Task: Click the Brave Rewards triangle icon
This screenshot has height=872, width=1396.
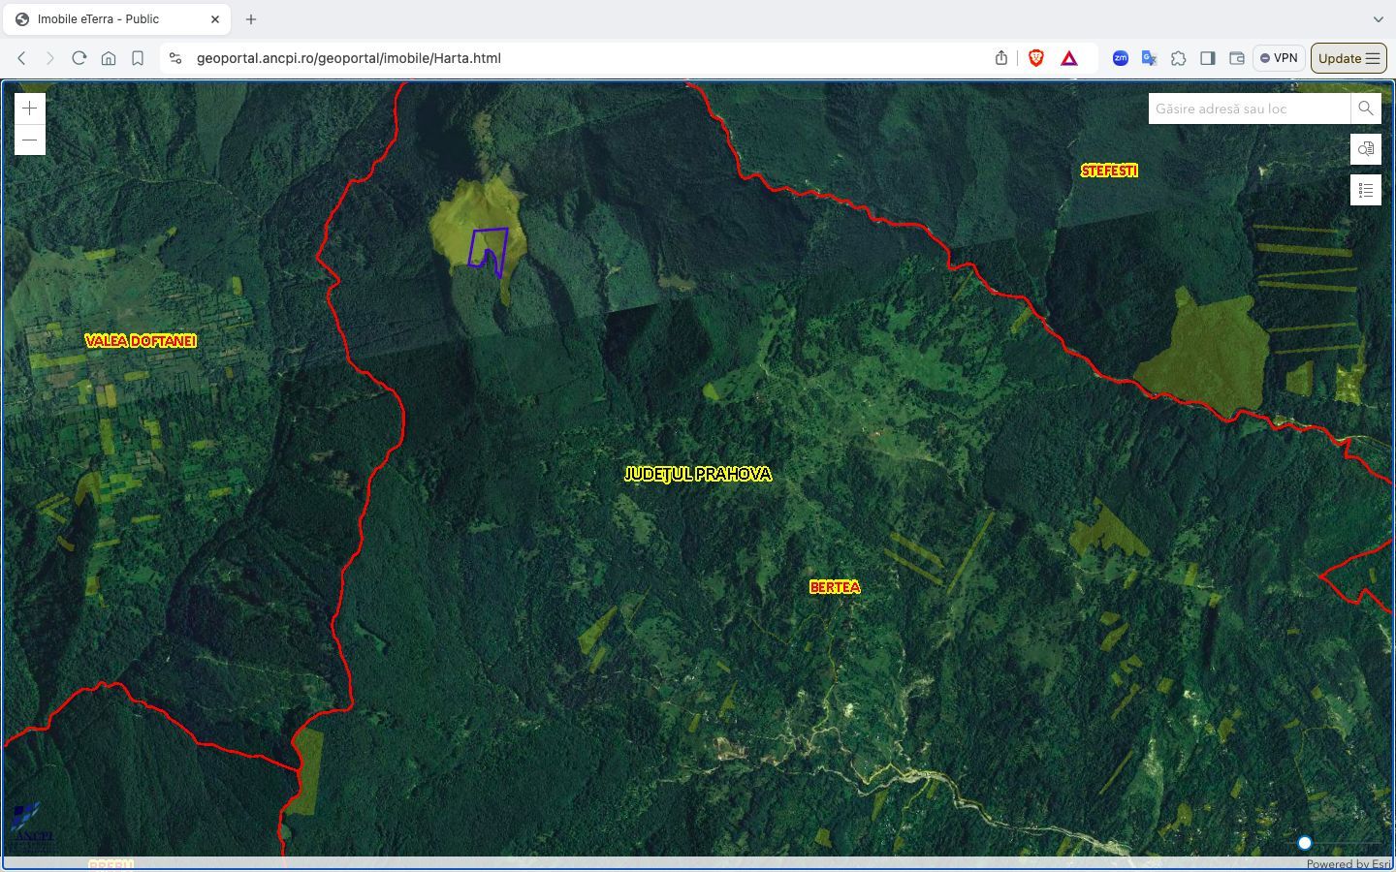Action: 1069,58
